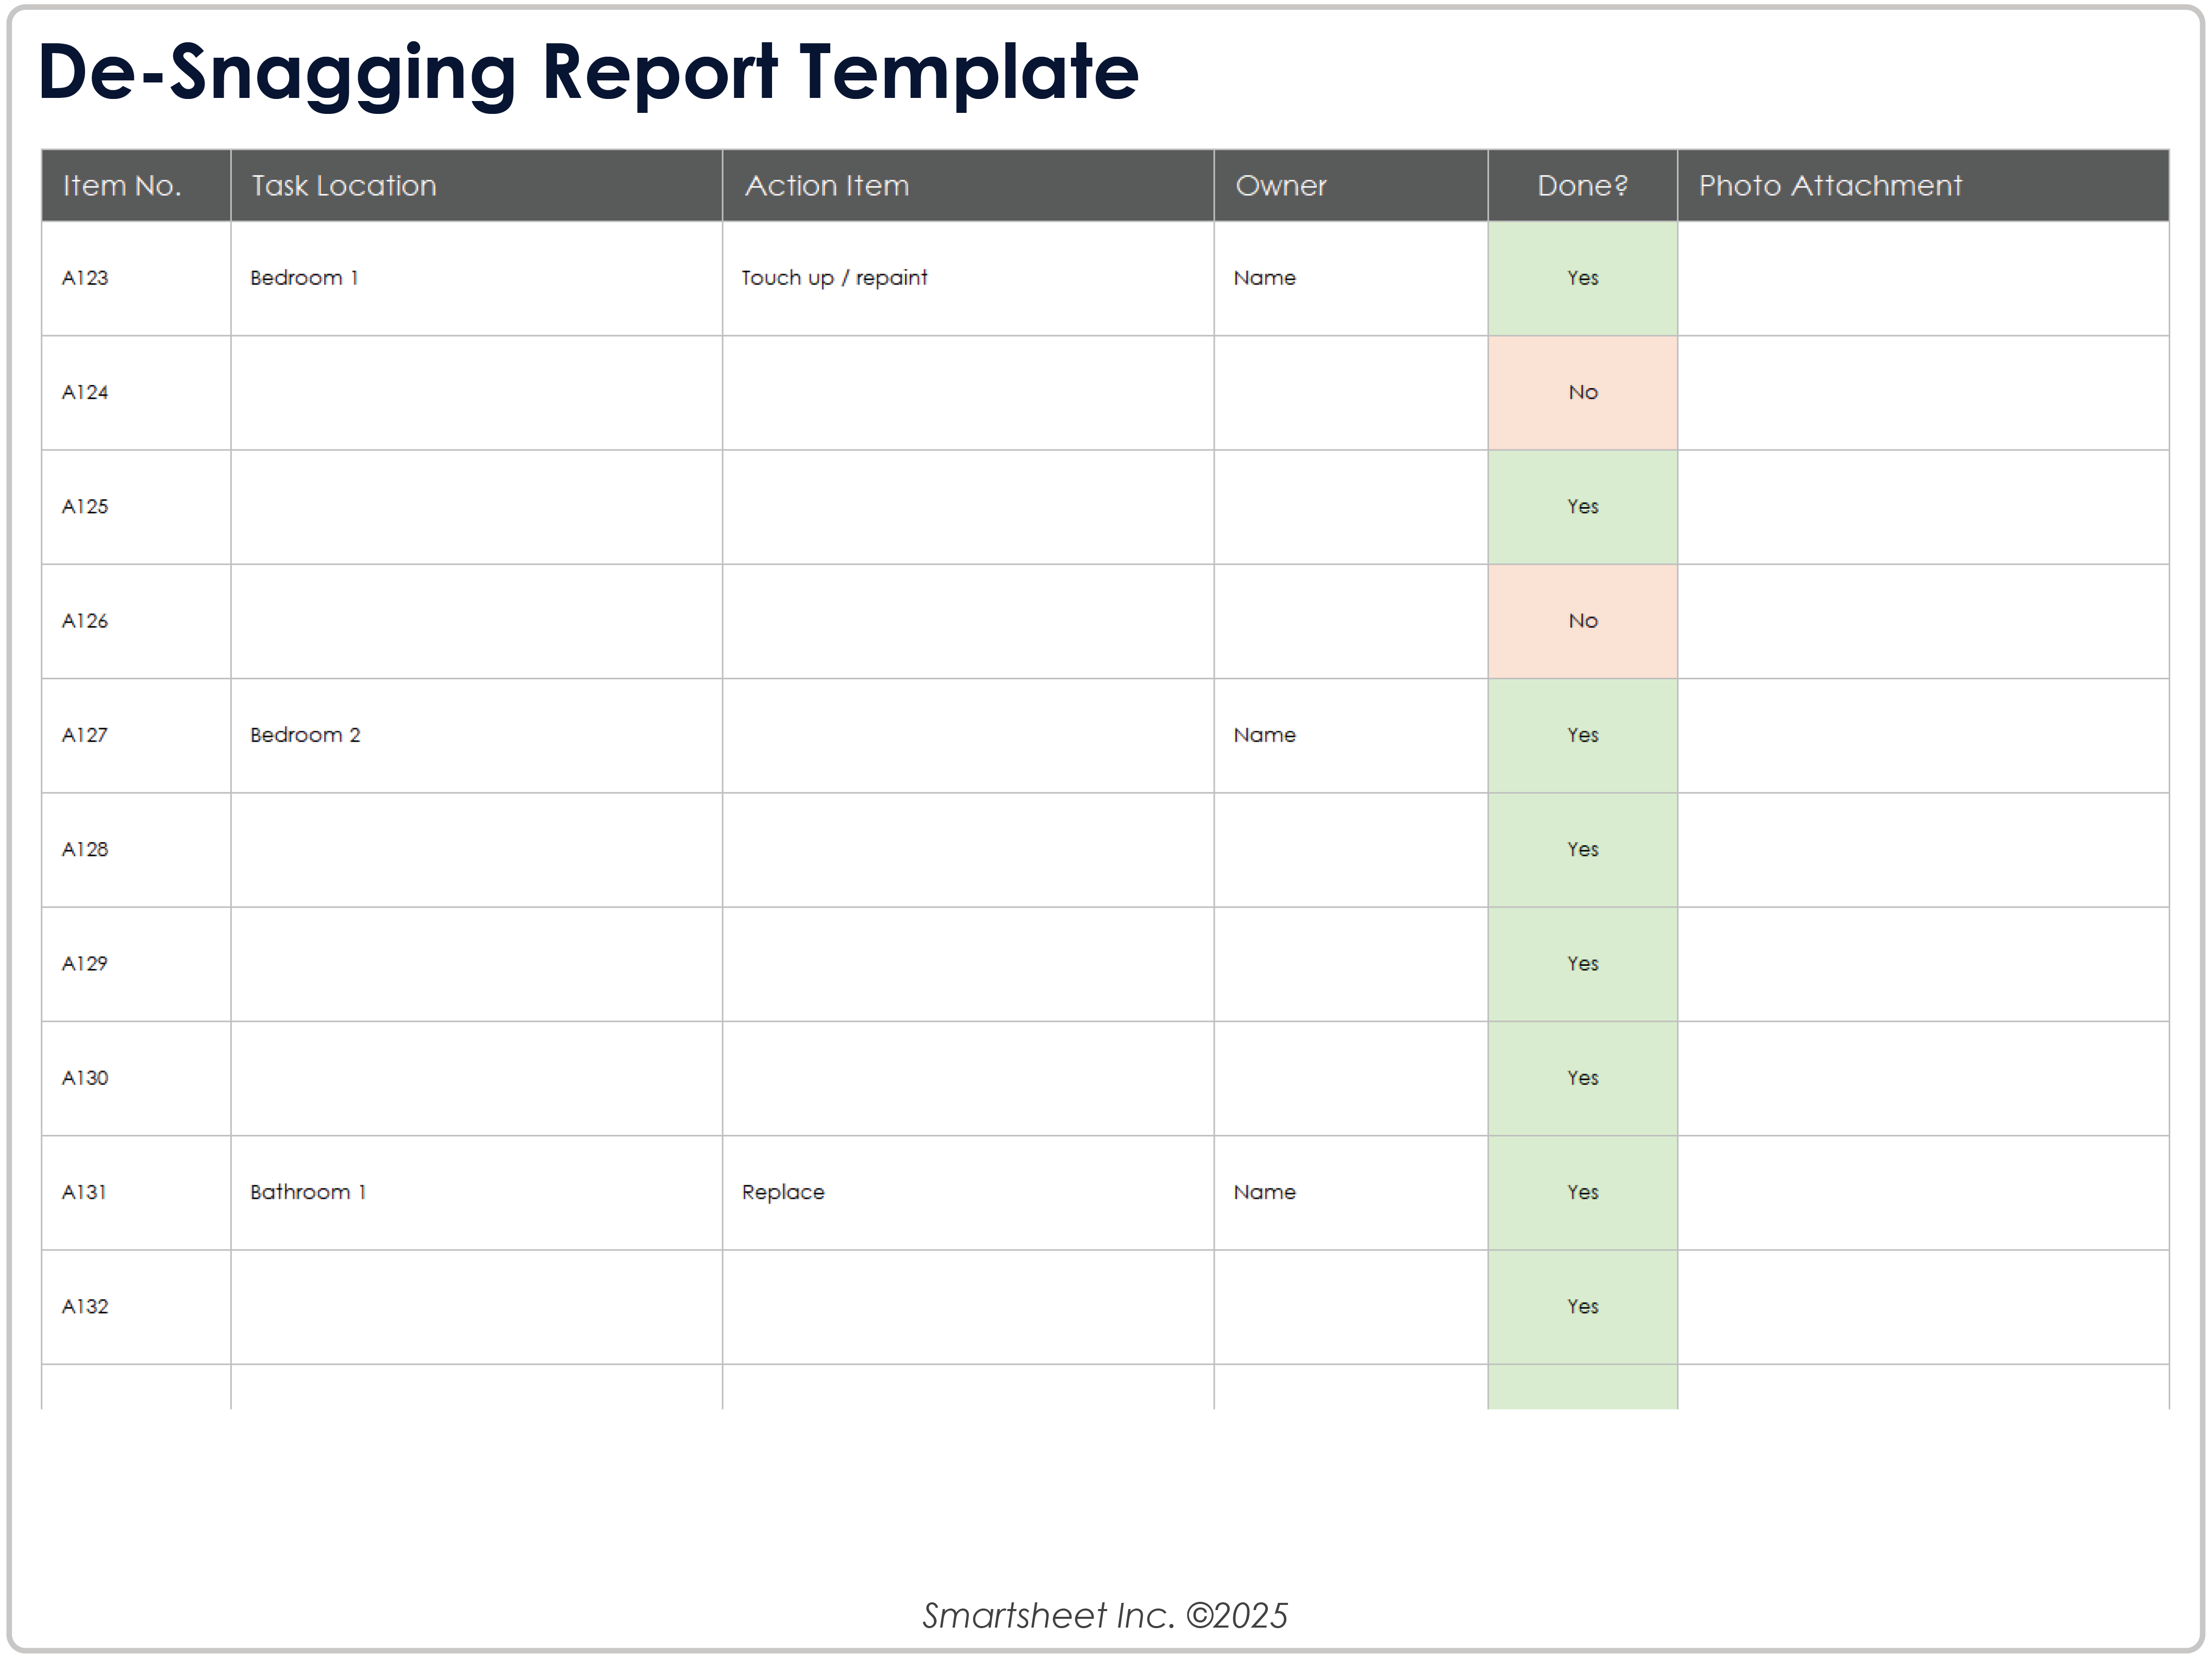Click the Bedroom 1 task location cell
The width and height of the screenshot is (2212, 1658).
[x=305, y=277]
